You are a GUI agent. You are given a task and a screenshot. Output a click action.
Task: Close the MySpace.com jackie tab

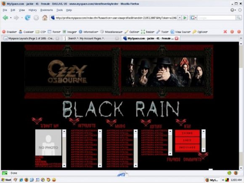tap(177, 38)
